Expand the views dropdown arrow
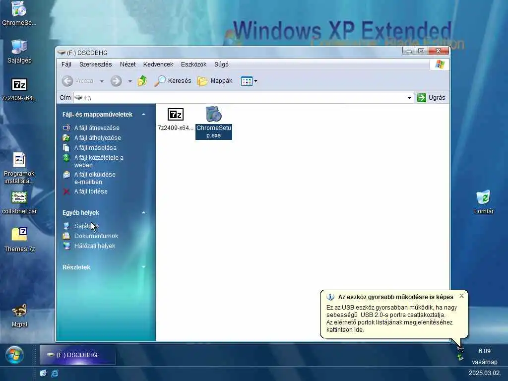 (x=255, y=81)
